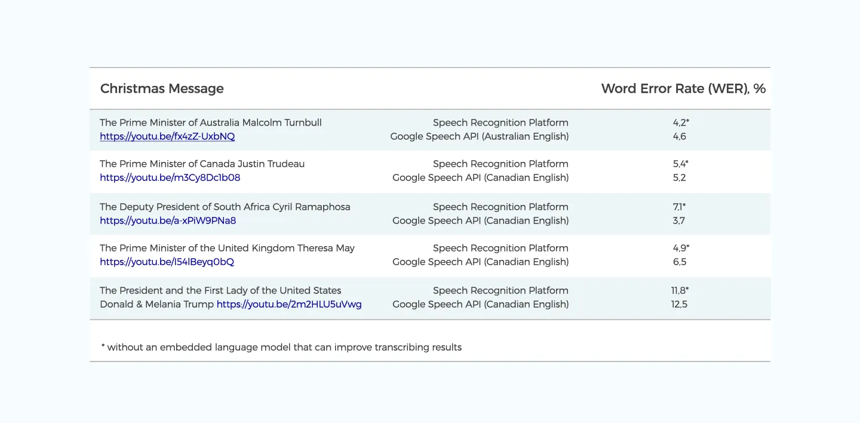
Task: Click the 'Christmas Message' column header
Action: pos(162,88)
